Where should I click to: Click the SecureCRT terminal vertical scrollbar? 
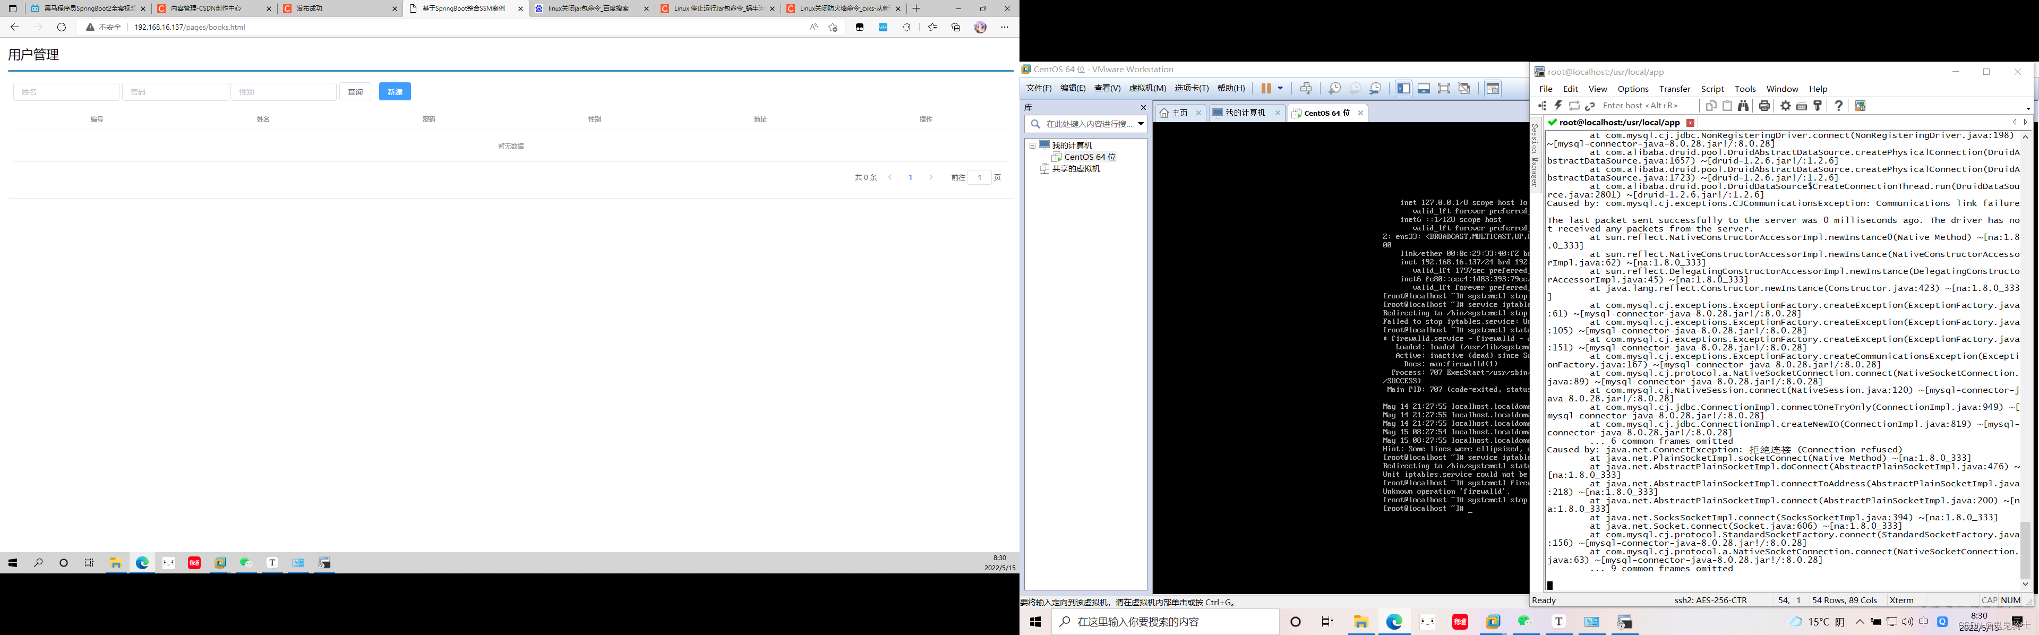coord(2025,361)
